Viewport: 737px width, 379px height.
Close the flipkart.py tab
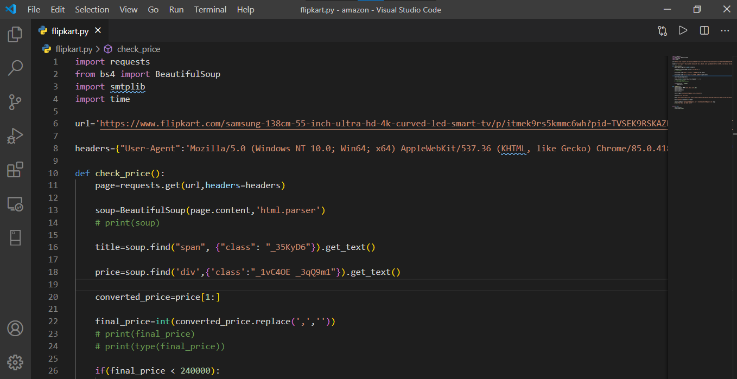tap(98, 31)
